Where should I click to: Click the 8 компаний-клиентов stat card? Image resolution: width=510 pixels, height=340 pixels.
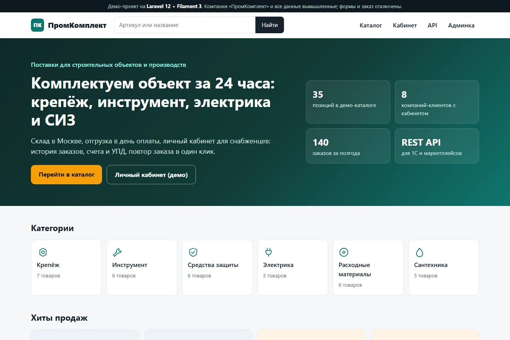(437, 102)
